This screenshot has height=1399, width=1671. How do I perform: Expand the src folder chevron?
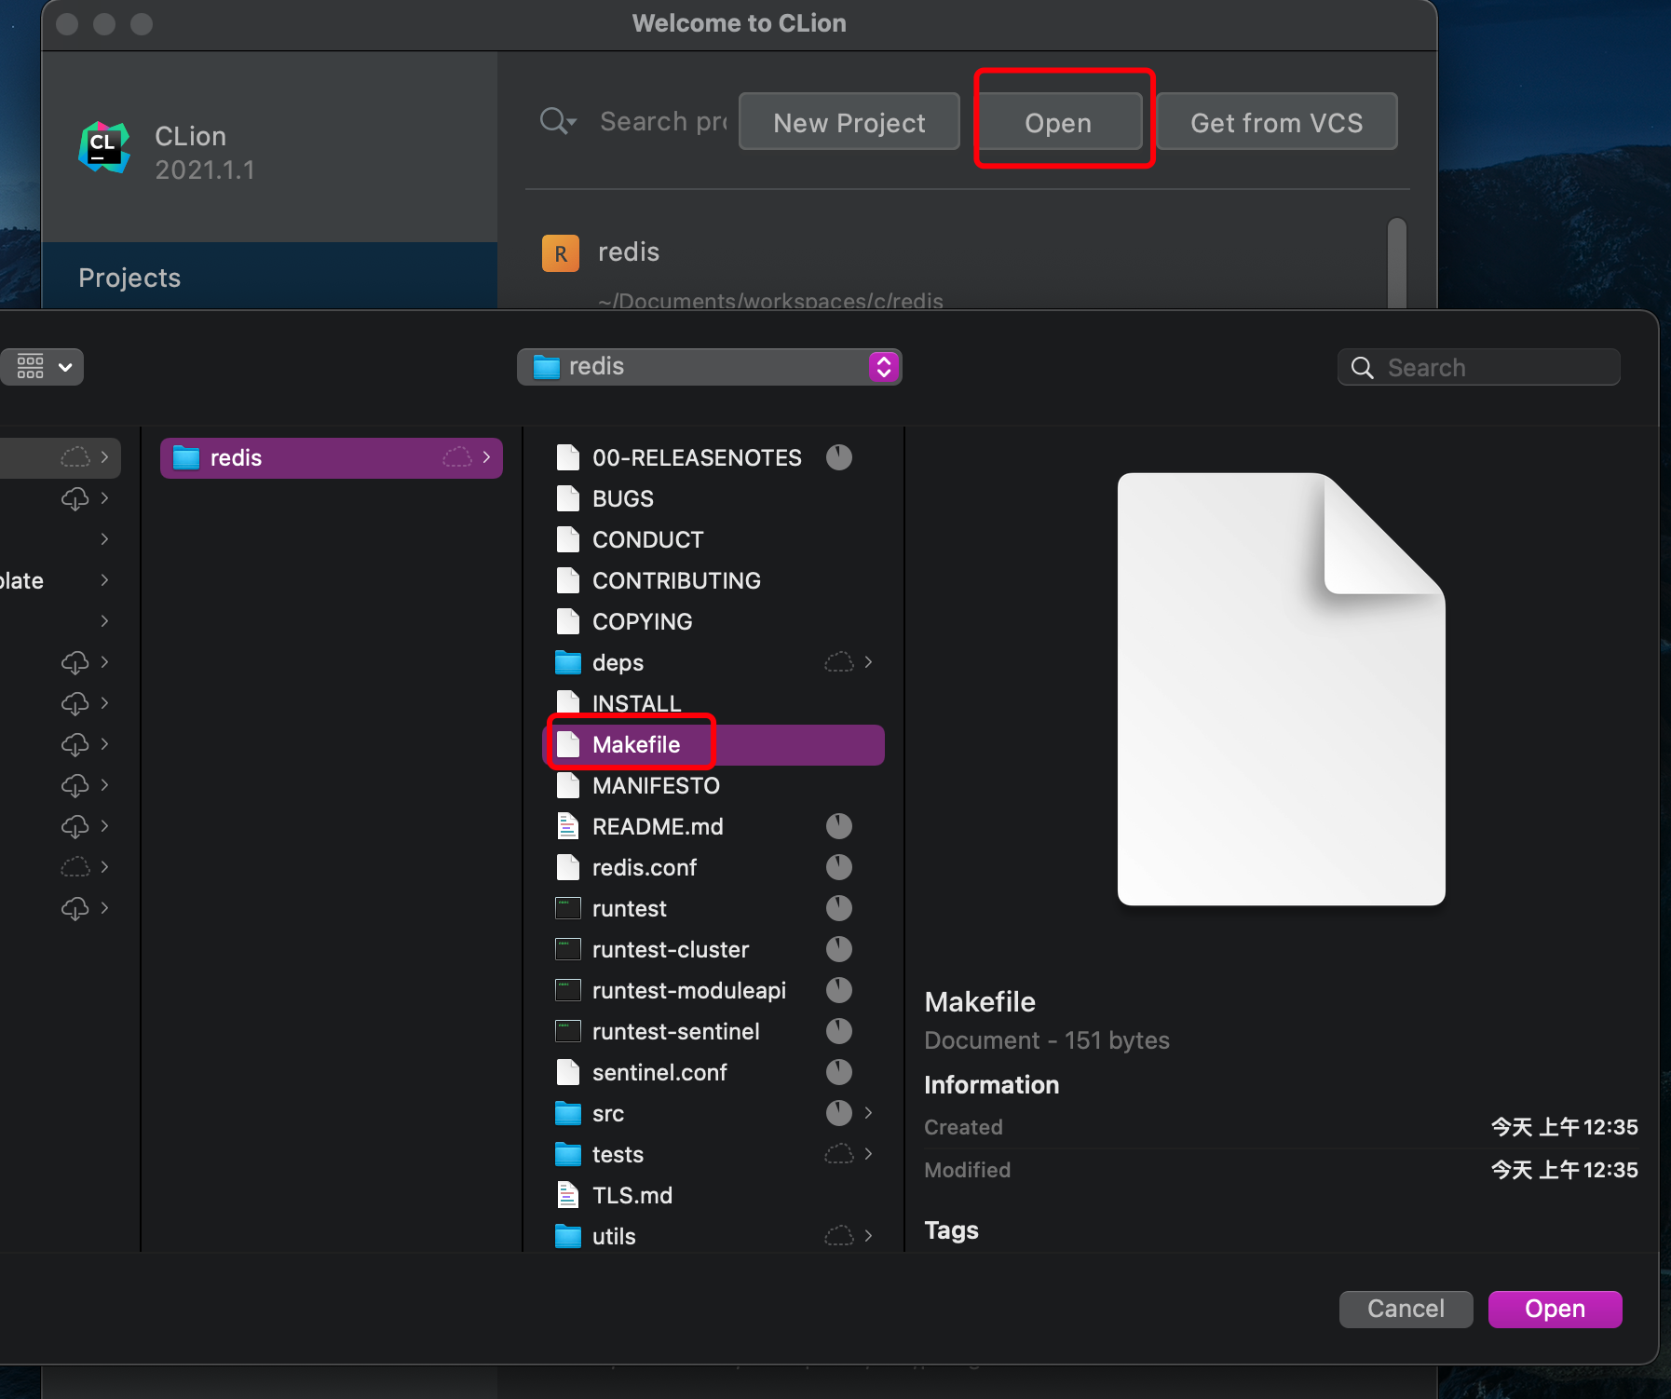click(868, 1113)
